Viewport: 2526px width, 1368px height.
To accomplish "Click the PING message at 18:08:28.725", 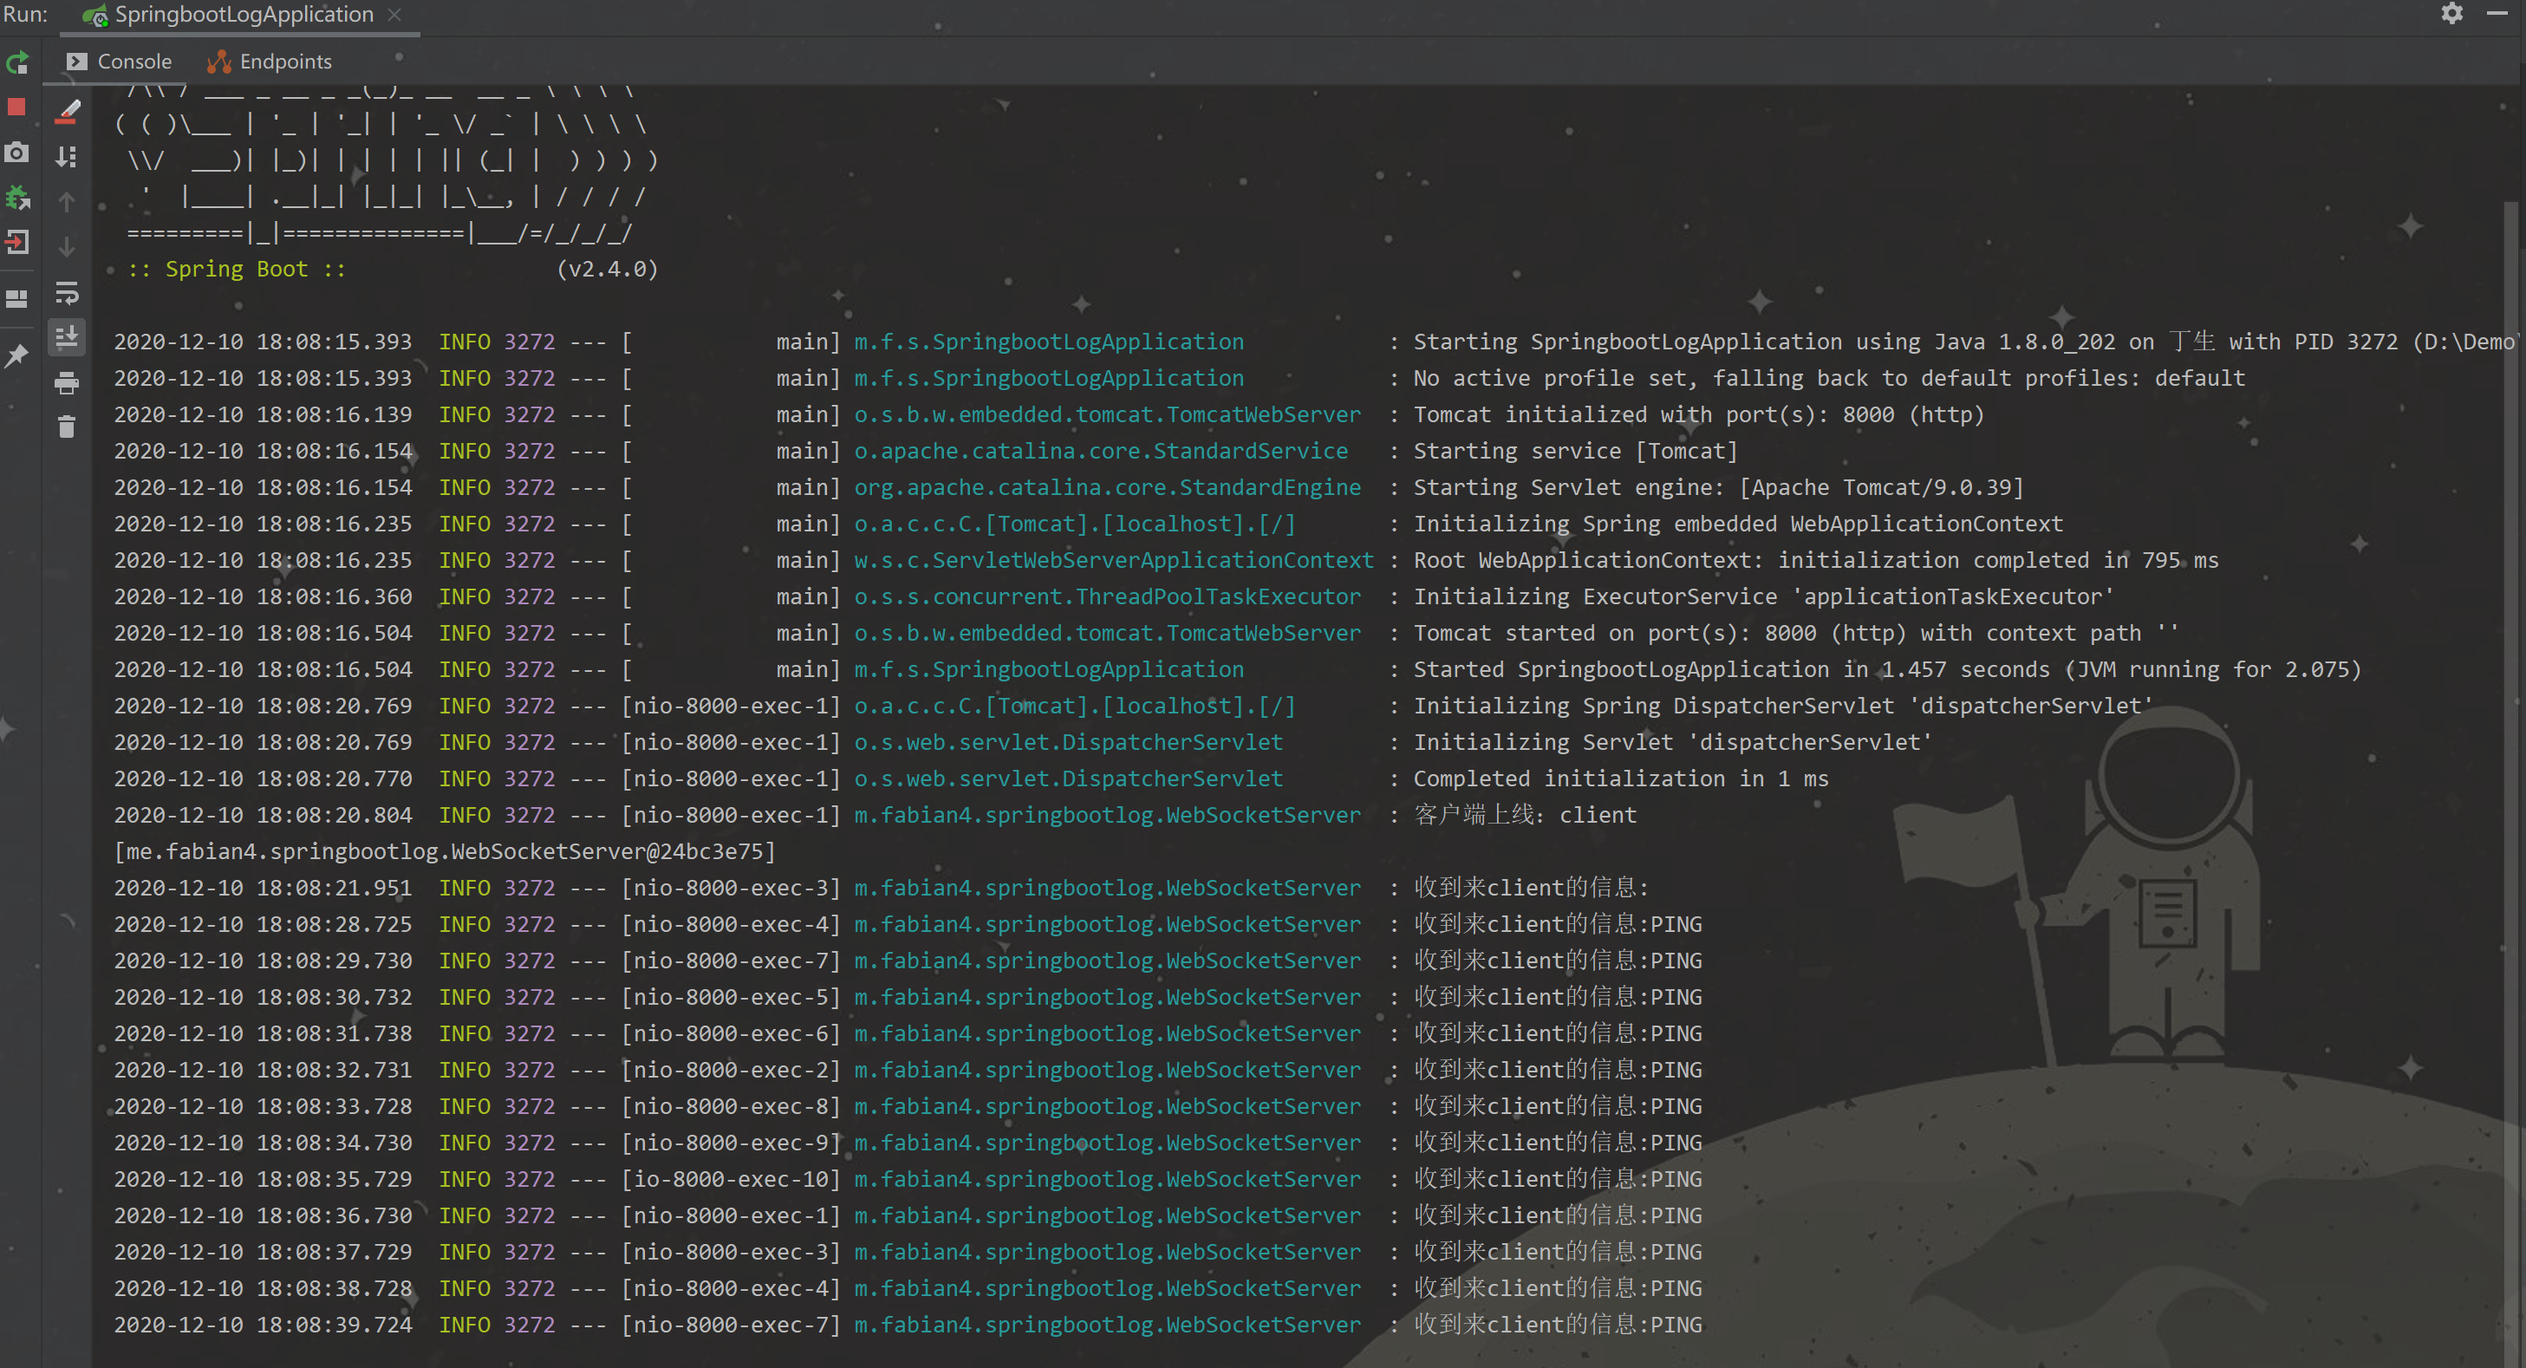I will pos(1557,924).
